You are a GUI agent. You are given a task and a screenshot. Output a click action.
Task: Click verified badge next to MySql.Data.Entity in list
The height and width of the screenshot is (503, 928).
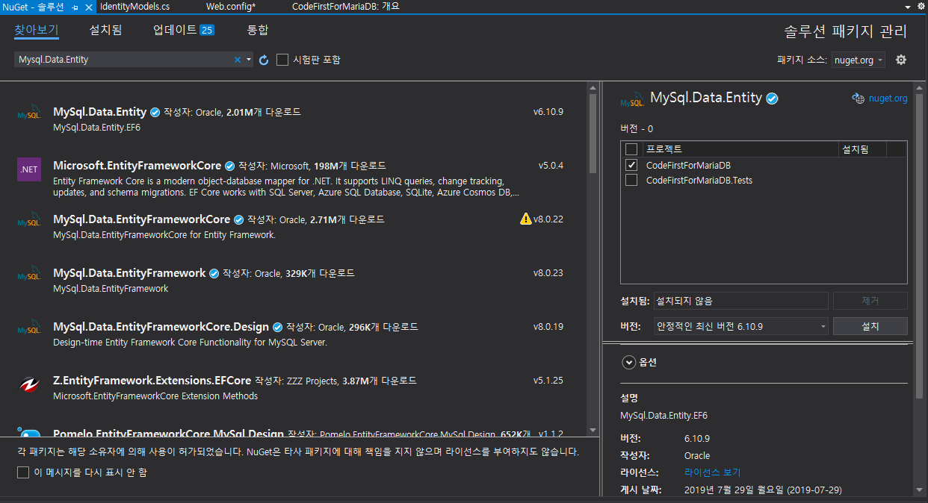click(x=155, y=113)
